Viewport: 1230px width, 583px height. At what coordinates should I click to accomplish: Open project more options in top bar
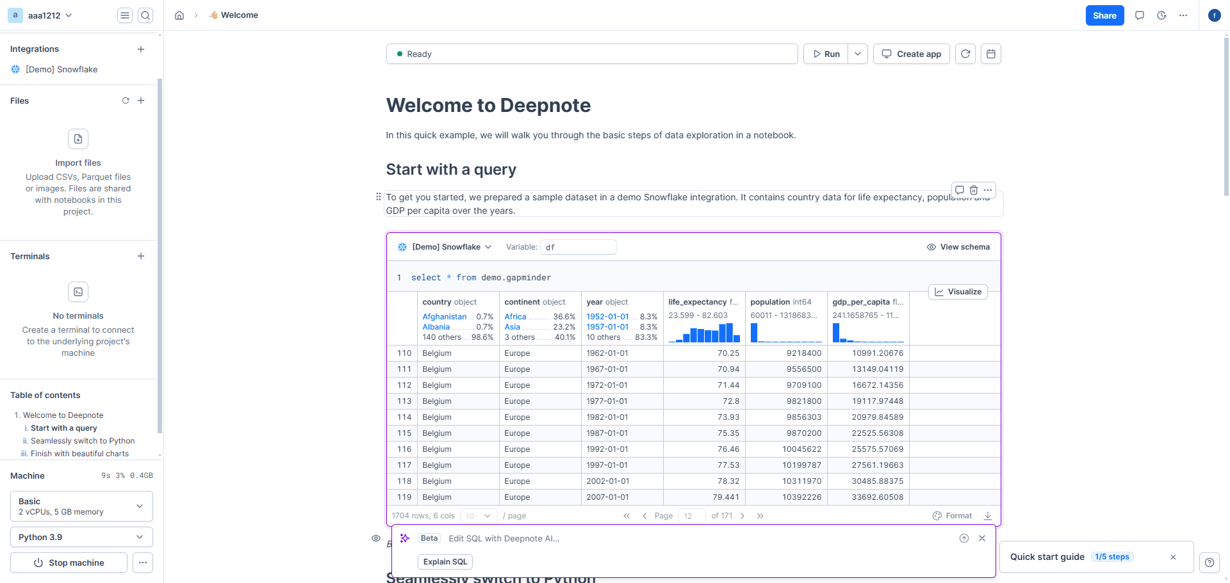[x=1183, y=15]
